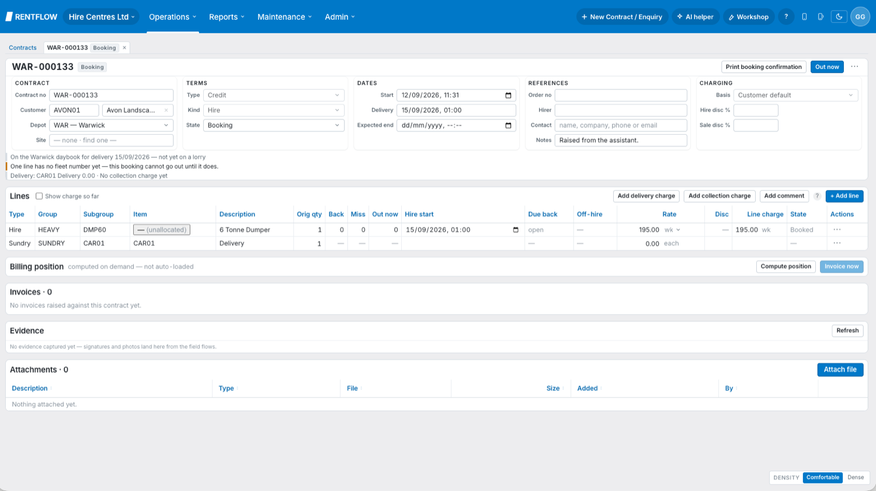Image resolution: width=876 pixels, height=491 pixels.
Task: Open the State Booking dropdown
Action: click(273, 126)
